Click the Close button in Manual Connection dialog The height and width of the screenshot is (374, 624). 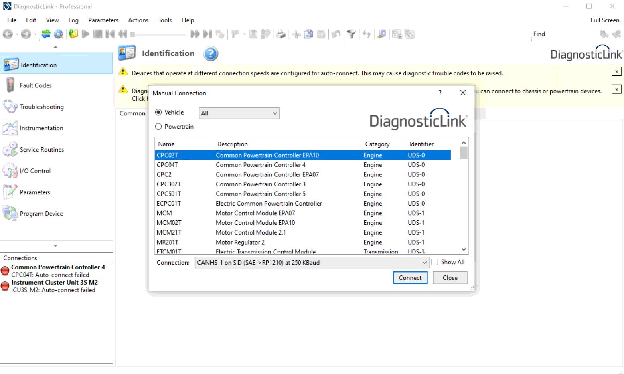click(x=450, y=278)
